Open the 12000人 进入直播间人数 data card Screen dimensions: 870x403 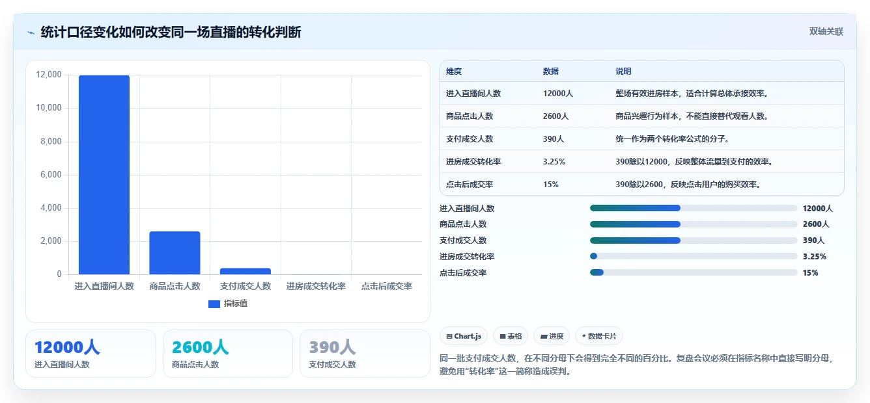[x=91, y=354]
